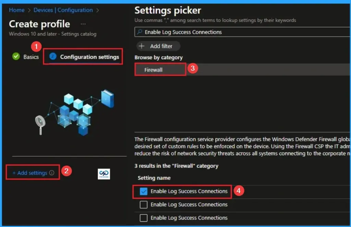The height and width of the screenshot is (227, 351).
Task: Click the numbered badge on Configuration settings step
Action: click(x=52, y=57)
